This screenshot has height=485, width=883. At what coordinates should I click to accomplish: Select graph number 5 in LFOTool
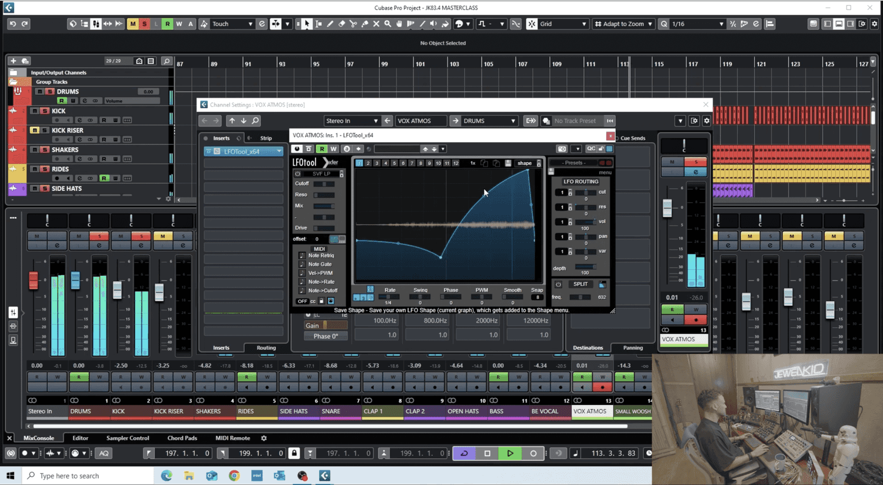click(394, 163)
